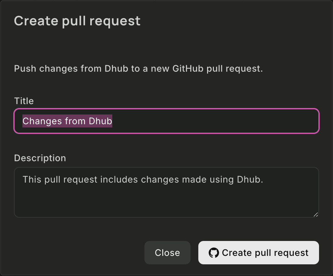Grab the Description box resize handle
333x276 pixels.
(316, 214)
